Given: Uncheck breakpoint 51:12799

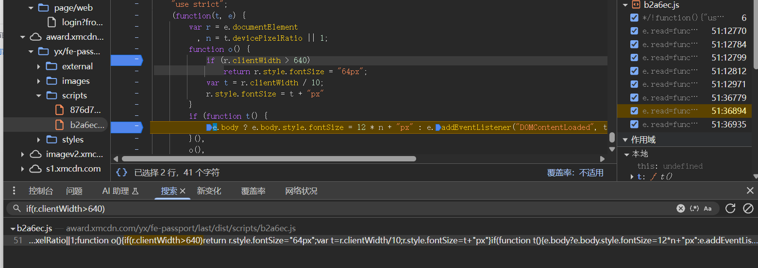Looking at the screenshot, I should [x=634, y=58].
